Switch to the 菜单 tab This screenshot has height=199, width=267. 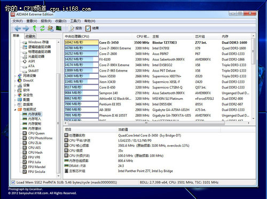pyautogui.click(x=16, y=36)
